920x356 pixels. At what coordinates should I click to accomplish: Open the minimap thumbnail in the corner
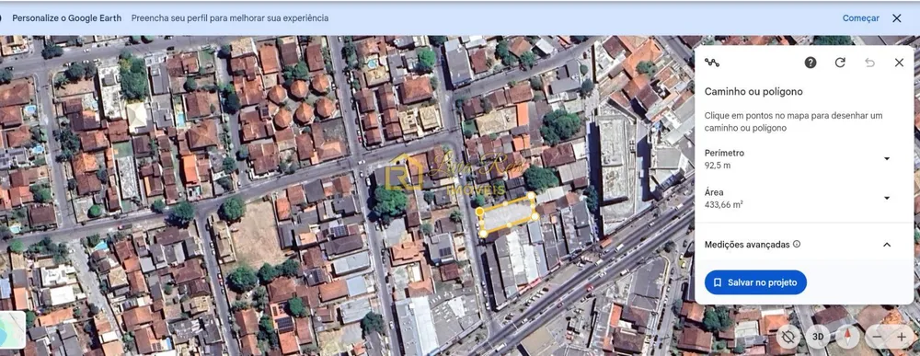point(12,330)
